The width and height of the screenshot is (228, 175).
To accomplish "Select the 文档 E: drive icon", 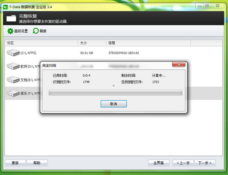I will [x=13, y=80].
